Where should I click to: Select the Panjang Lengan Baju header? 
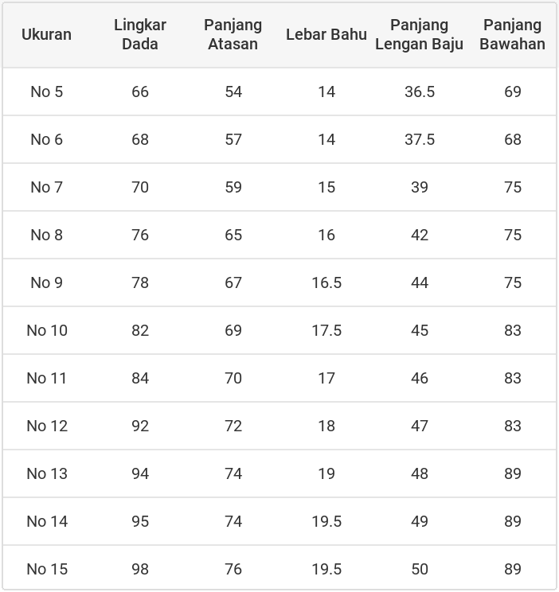(419, 34)
